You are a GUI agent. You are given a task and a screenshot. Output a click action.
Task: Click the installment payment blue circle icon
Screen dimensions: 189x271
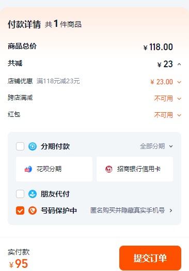(x=33, y=146)
